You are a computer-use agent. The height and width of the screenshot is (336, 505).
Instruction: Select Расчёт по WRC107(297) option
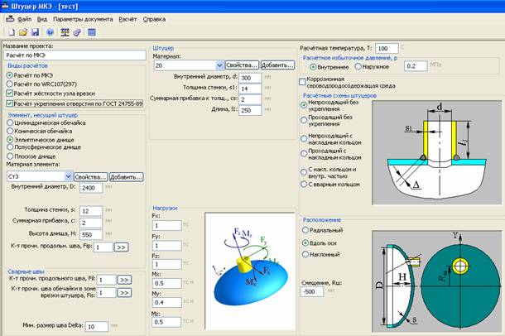click(10, 84)
